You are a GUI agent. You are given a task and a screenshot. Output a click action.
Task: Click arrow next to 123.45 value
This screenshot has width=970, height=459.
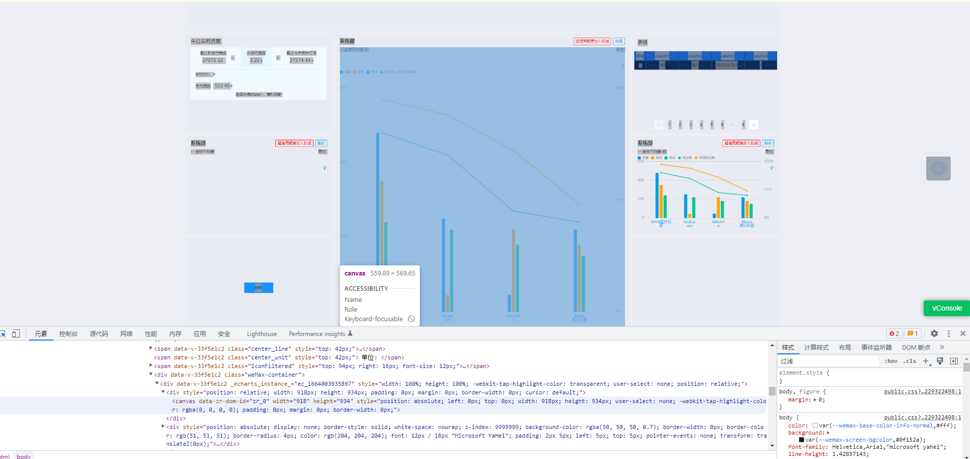pyautogui.click(x=232, y=86)
